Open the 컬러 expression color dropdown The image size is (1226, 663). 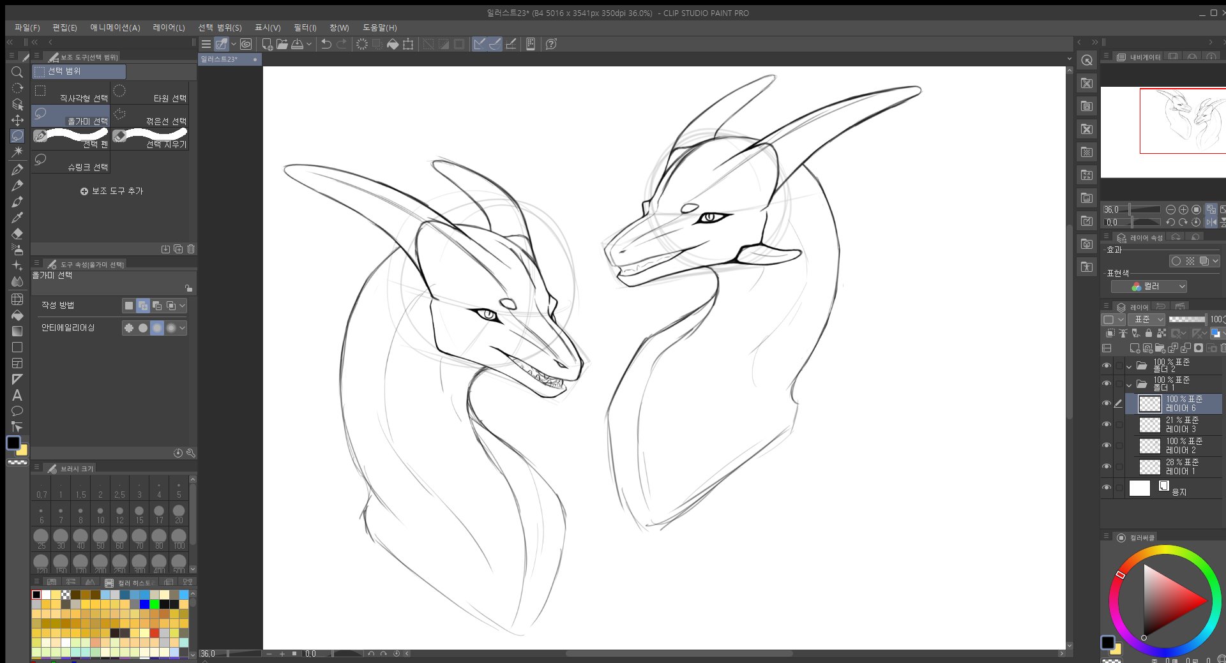[1158, 287]
